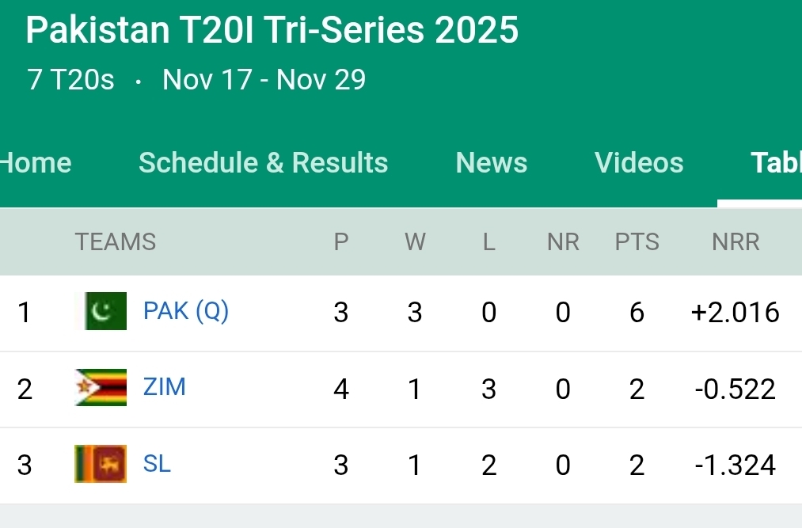Click Pakistan's +2.016 net run rate
Screen dimensions: 802x528
[x=735, y=313]
